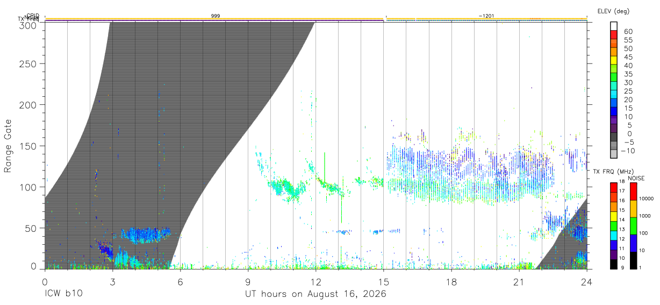Click the red swatch in the TX FRQ color bar
The width and height of the screenshot is (660, 305).
coord(614,187)
